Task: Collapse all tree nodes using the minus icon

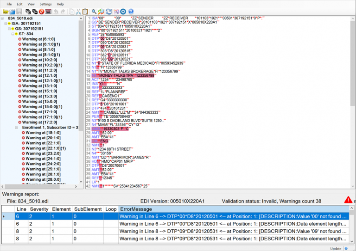Action: coord(35,12)
